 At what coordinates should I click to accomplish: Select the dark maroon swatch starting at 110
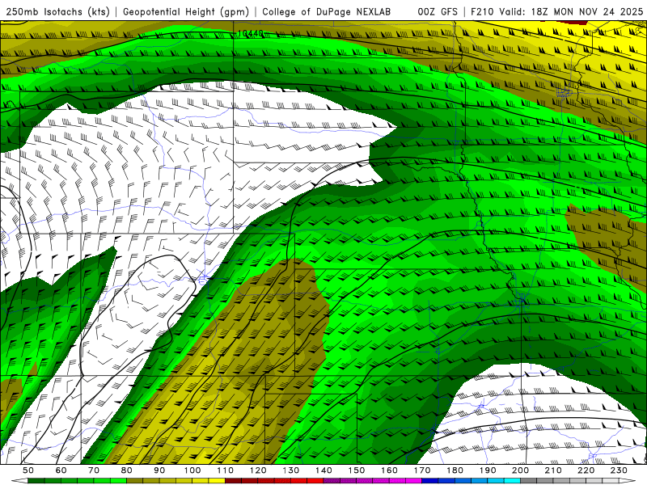(x=234, y=481)
